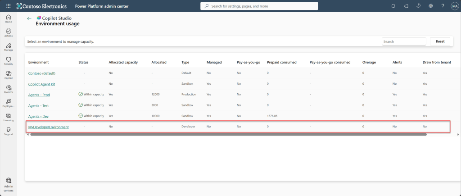The height and width of the screenshot is (196, 461).
Task: Focus the global search settings box
Action: tap(259, 6)
